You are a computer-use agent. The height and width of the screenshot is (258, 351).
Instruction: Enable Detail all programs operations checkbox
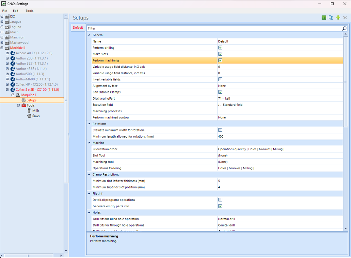(220, 200)
